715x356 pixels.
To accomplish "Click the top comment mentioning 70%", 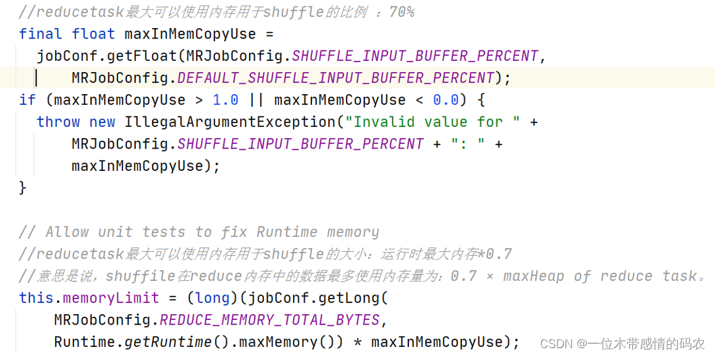I will point(216,12).
